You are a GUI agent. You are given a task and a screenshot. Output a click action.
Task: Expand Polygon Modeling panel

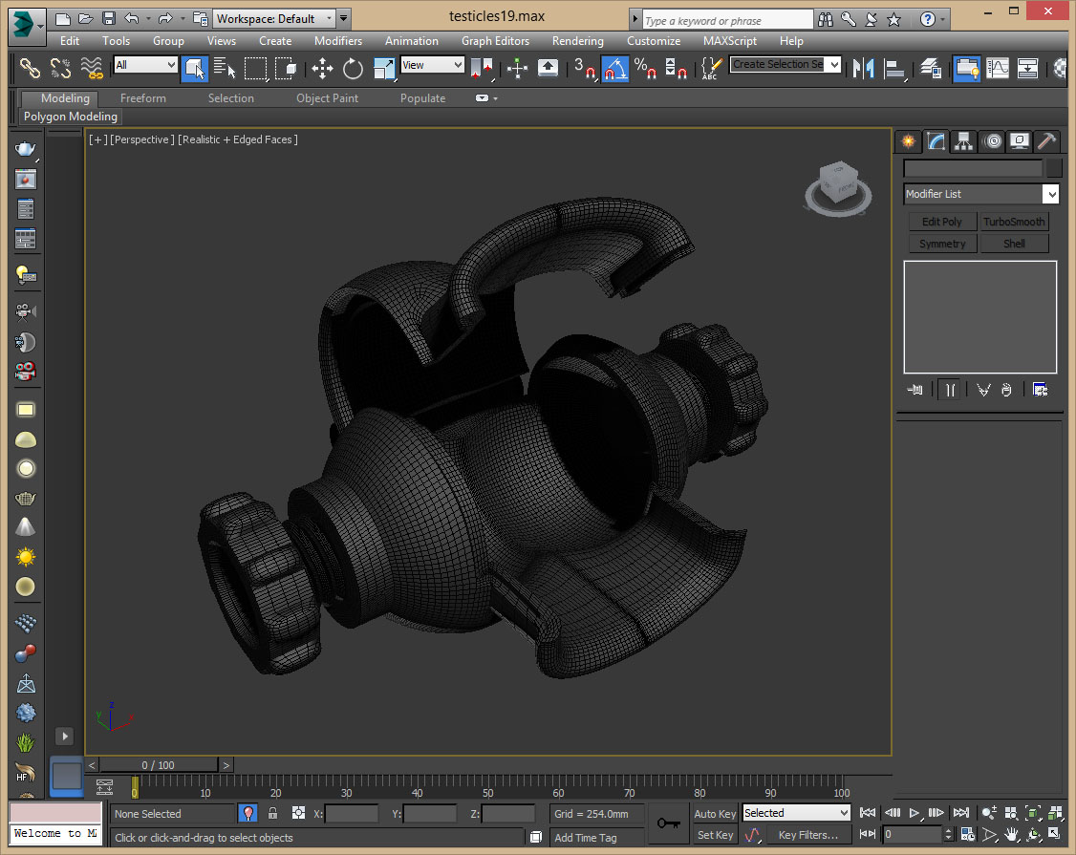click(71, 117)
